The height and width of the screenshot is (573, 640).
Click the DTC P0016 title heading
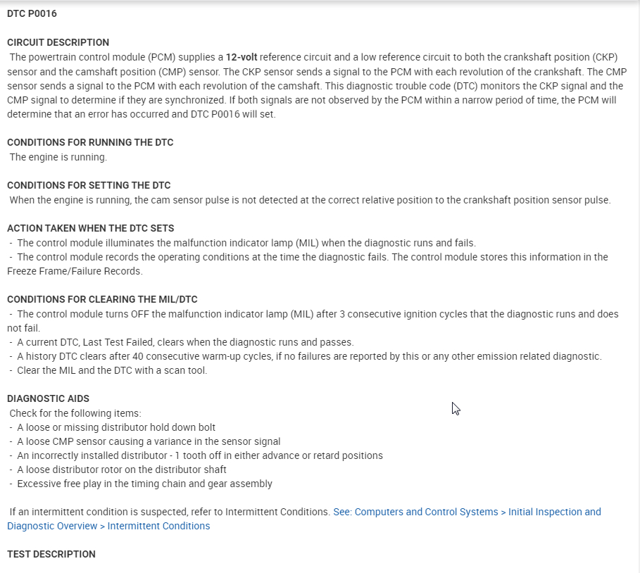[32, 13]
